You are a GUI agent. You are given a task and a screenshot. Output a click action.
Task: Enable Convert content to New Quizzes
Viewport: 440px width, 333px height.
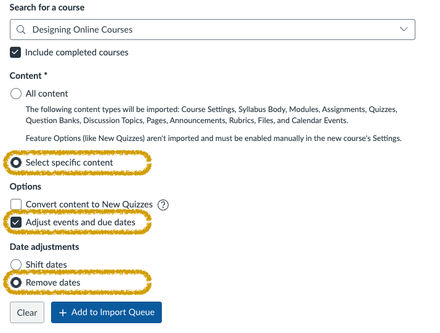coord(16,204)
